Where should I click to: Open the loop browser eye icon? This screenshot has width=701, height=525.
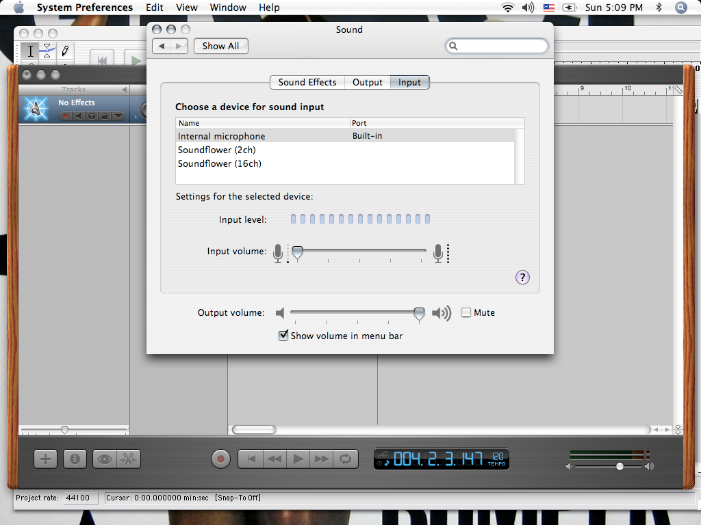105,459
